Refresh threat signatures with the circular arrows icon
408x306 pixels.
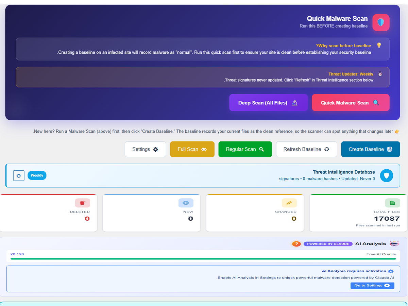pos(19,175)
